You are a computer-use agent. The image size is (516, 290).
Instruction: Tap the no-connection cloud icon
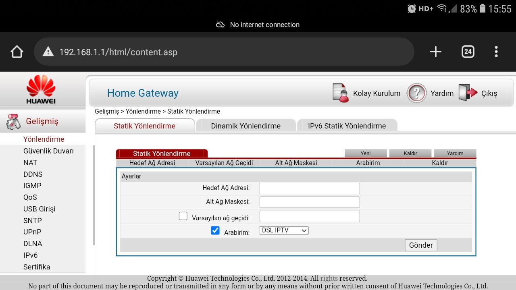(x=220, y=25)
